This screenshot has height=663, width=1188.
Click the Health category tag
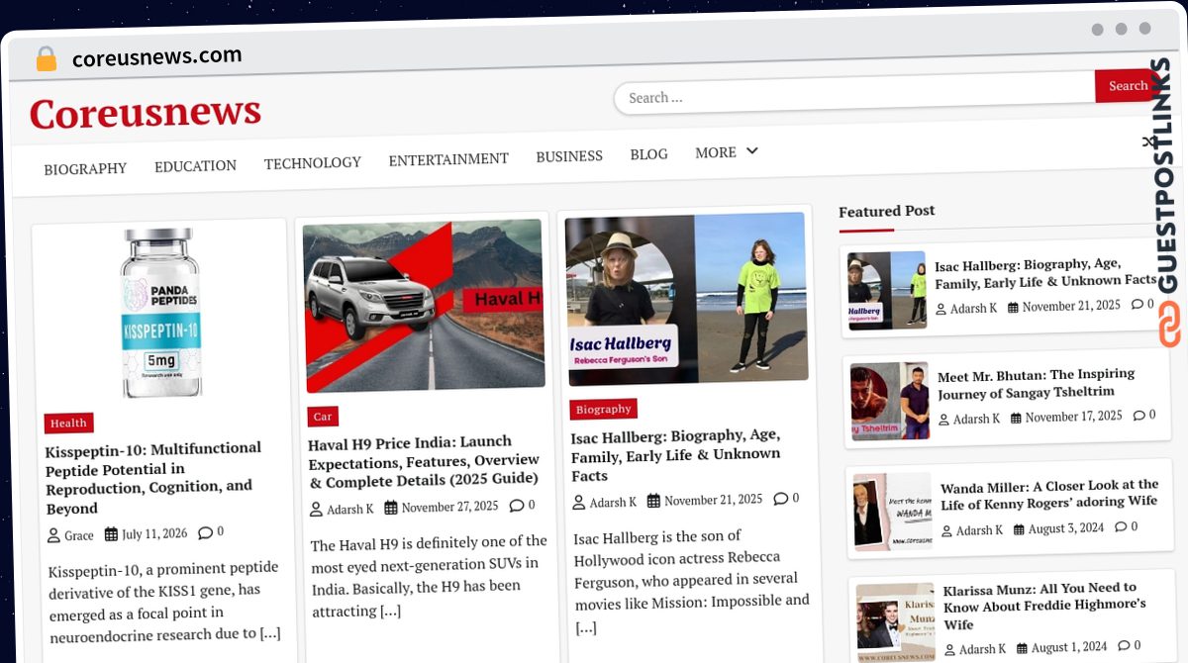point(68,423)
